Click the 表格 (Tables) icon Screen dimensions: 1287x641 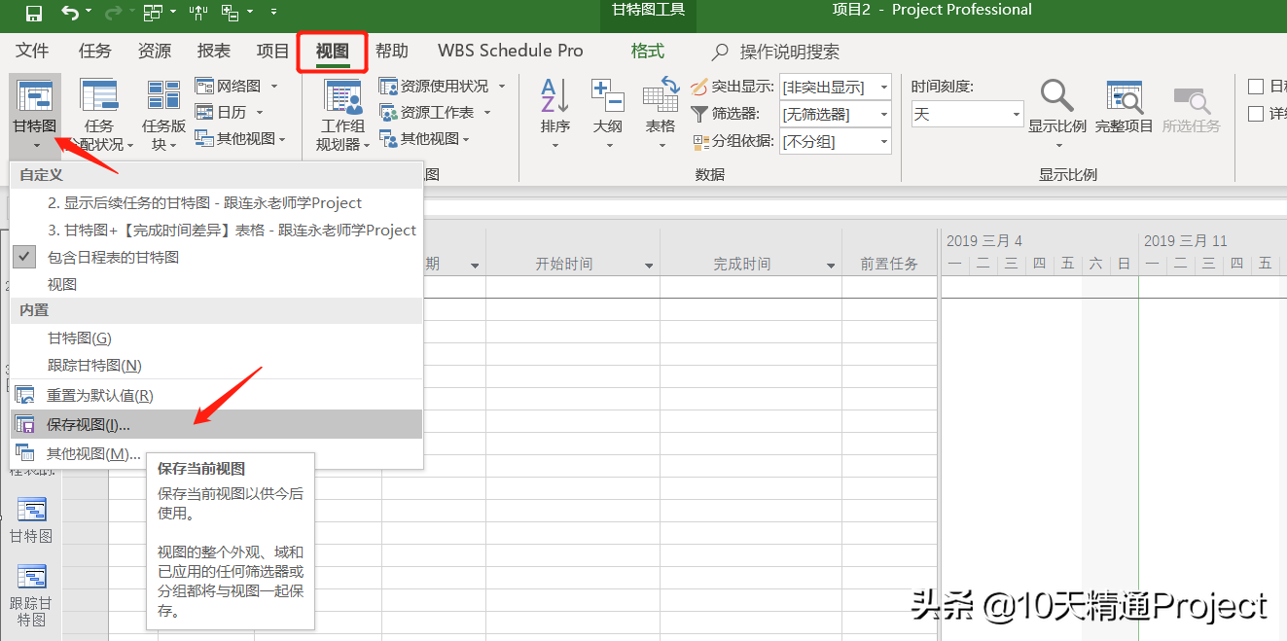[661, 94]
